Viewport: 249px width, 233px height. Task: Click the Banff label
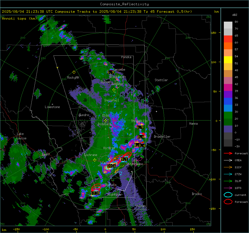(x=46, y=155)
